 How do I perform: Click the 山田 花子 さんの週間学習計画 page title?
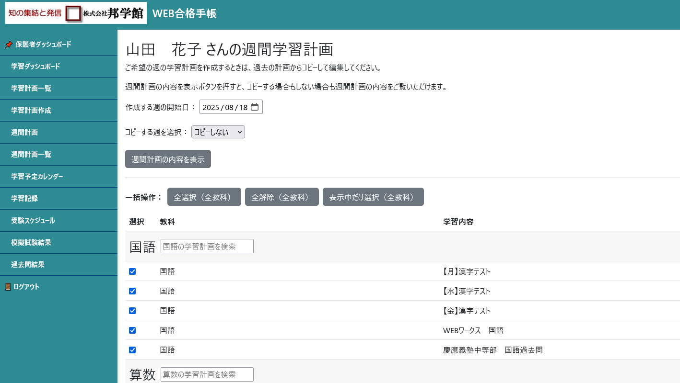coord(229,49)
